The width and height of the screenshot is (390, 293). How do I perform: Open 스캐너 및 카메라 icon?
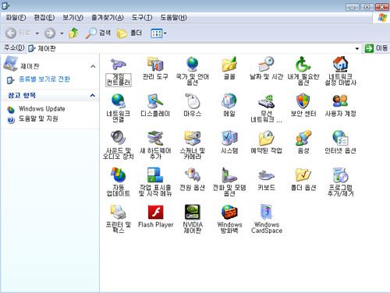point(193,138)
